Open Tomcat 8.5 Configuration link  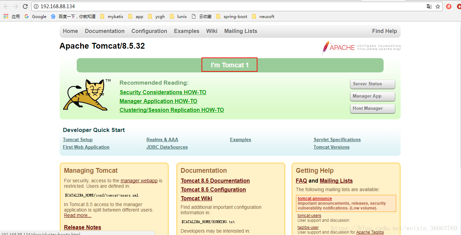pos(213,189)
